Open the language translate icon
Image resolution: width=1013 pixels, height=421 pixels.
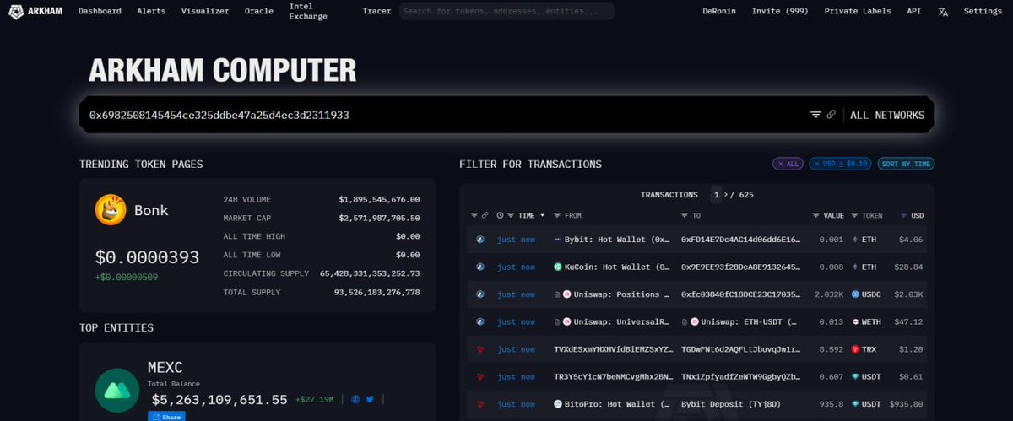pos(943,12)
